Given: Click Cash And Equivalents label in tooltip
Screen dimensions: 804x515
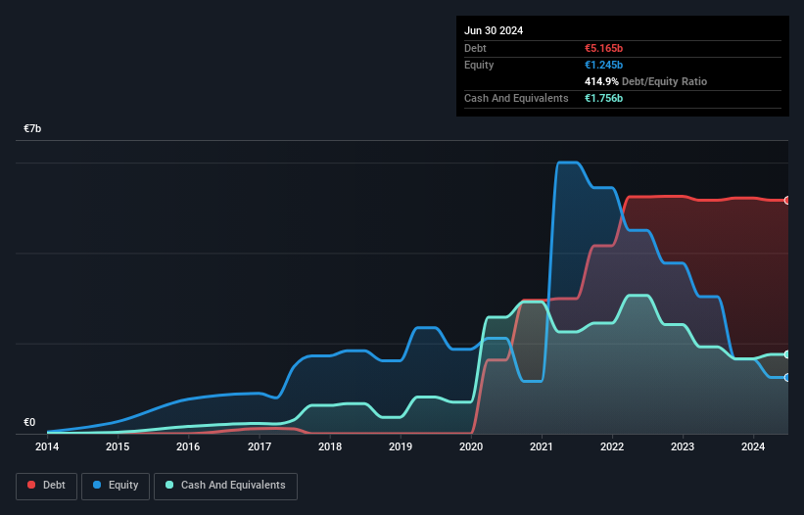Looking at the screenshot, I should 516,98.
